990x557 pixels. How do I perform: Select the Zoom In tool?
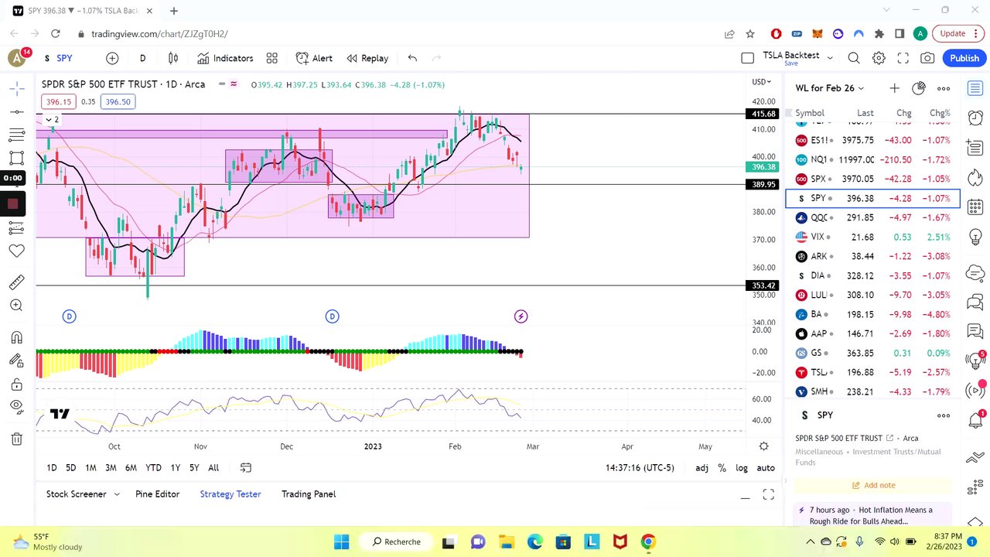point(16,306)
